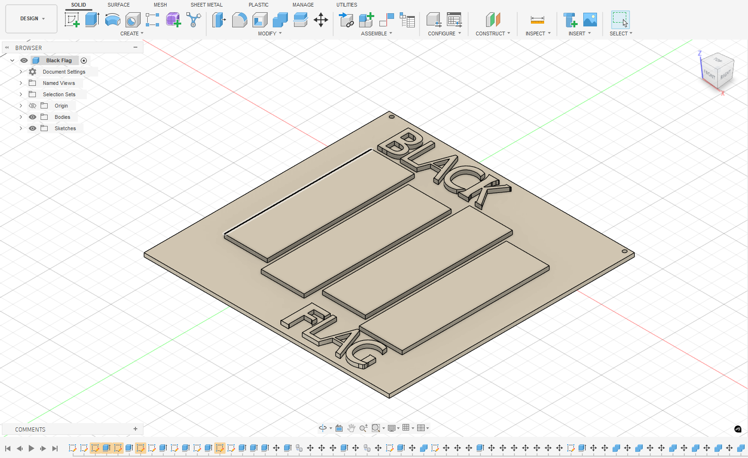Image resolution: width=748 pixels, height=458 pixels.
Task: Expand the Named Views folder
Action: [21, 83]
